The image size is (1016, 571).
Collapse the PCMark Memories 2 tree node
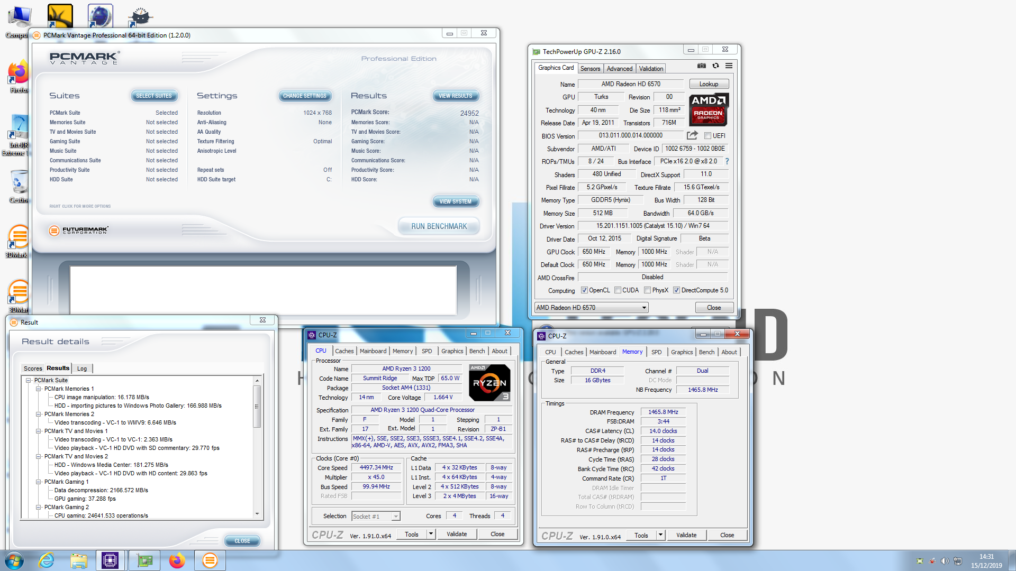tap(39, 414)
